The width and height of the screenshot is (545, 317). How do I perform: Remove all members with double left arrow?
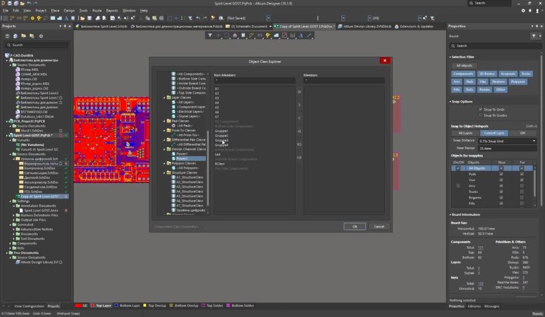tap(299, 131)
